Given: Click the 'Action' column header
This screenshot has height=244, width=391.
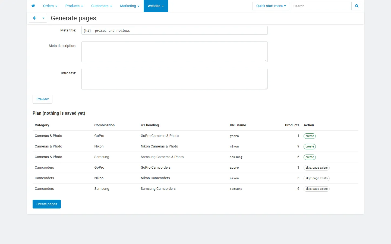Looking at the screenshot, I should coord(309,125).
